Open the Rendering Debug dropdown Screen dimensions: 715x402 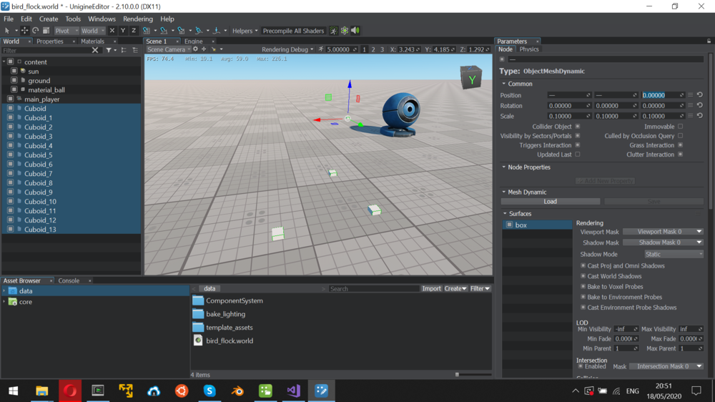pyautogui.click(x=287, y=49)
